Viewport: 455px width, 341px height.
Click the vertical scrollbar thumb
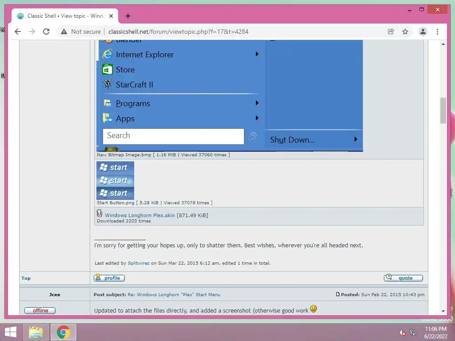443,111
